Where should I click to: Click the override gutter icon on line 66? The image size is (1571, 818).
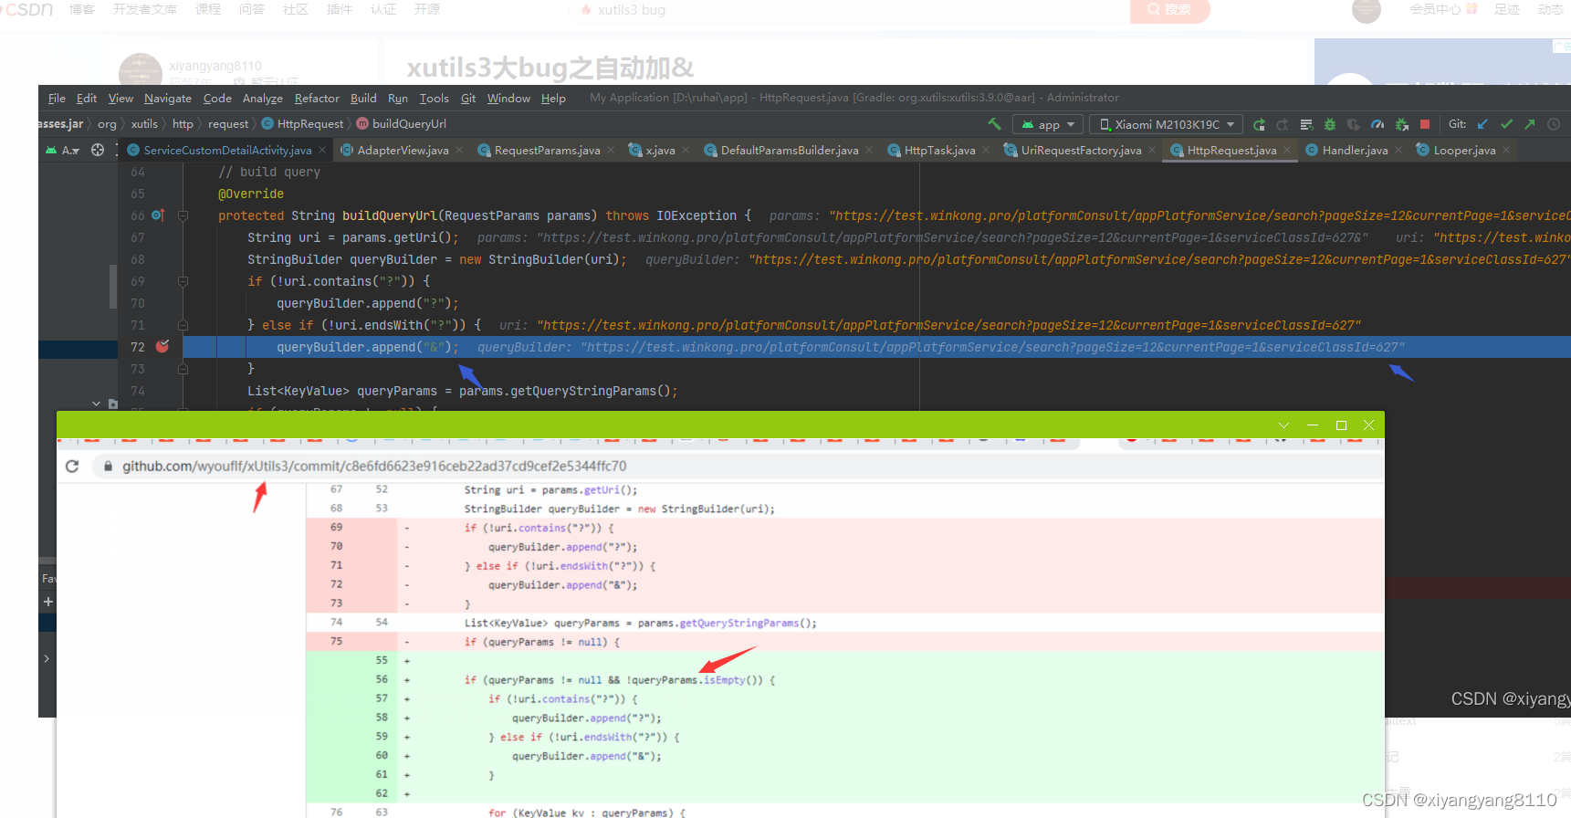pyautogui.click(x=158, y=215)
